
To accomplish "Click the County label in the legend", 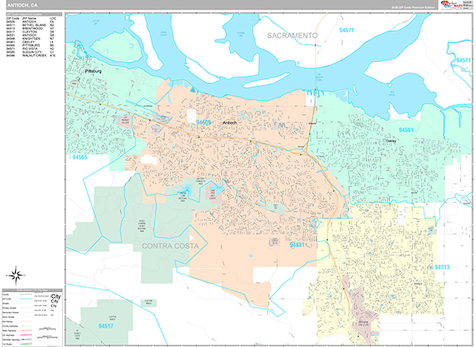I will [x=6, y=294].
